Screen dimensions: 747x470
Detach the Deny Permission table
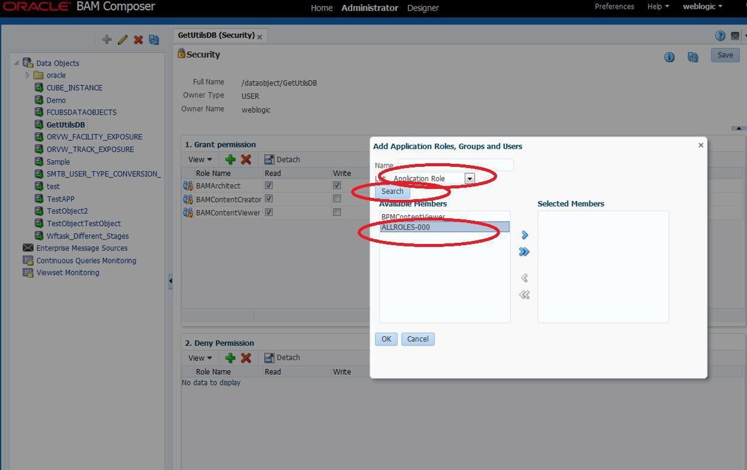pos(282,358)
